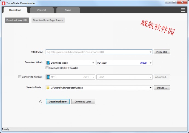This screenshot has height=133, width=189.
Task: Minimize the TubeMate Downloader window
Action: click(168, 2)
